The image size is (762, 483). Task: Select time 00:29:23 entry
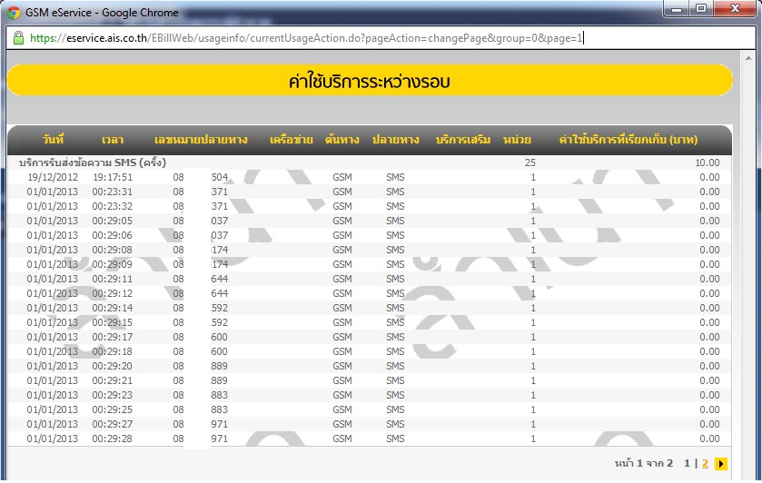(113, 395)
